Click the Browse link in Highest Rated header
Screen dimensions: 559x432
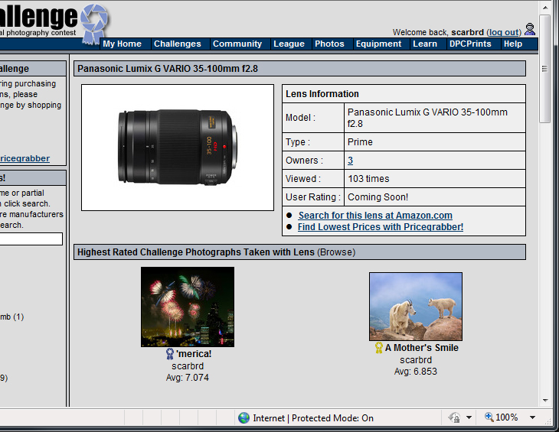[x=336, y=252]
